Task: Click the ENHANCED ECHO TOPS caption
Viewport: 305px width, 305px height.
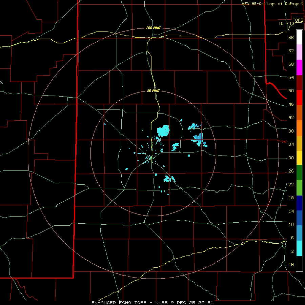Action: click(119, 303)
